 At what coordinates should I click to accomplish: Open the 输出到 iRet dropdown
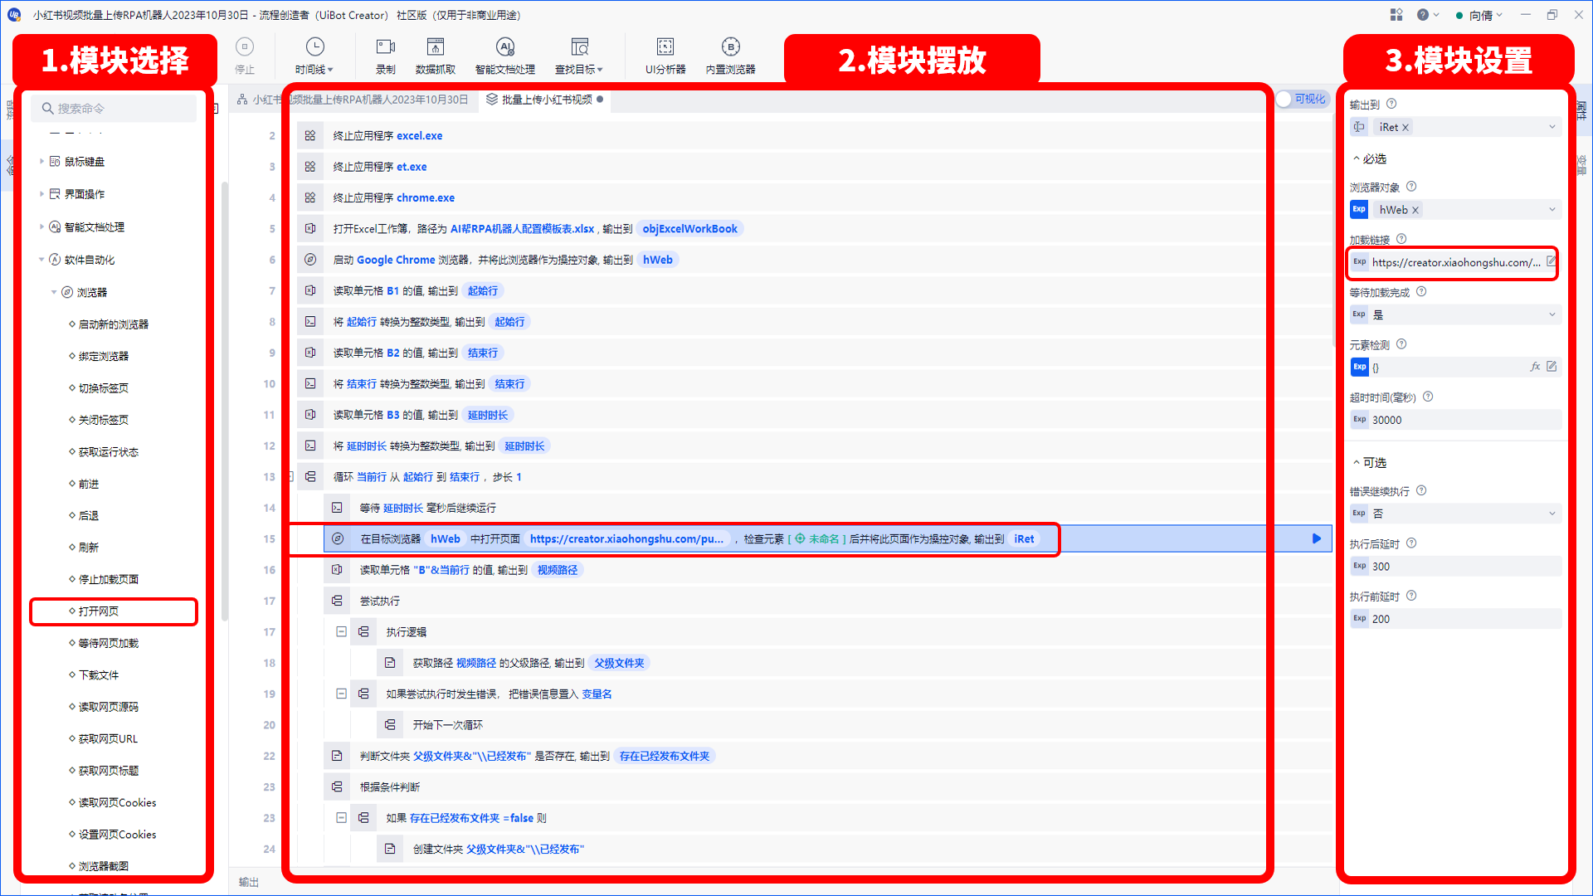coord(1552,127)
